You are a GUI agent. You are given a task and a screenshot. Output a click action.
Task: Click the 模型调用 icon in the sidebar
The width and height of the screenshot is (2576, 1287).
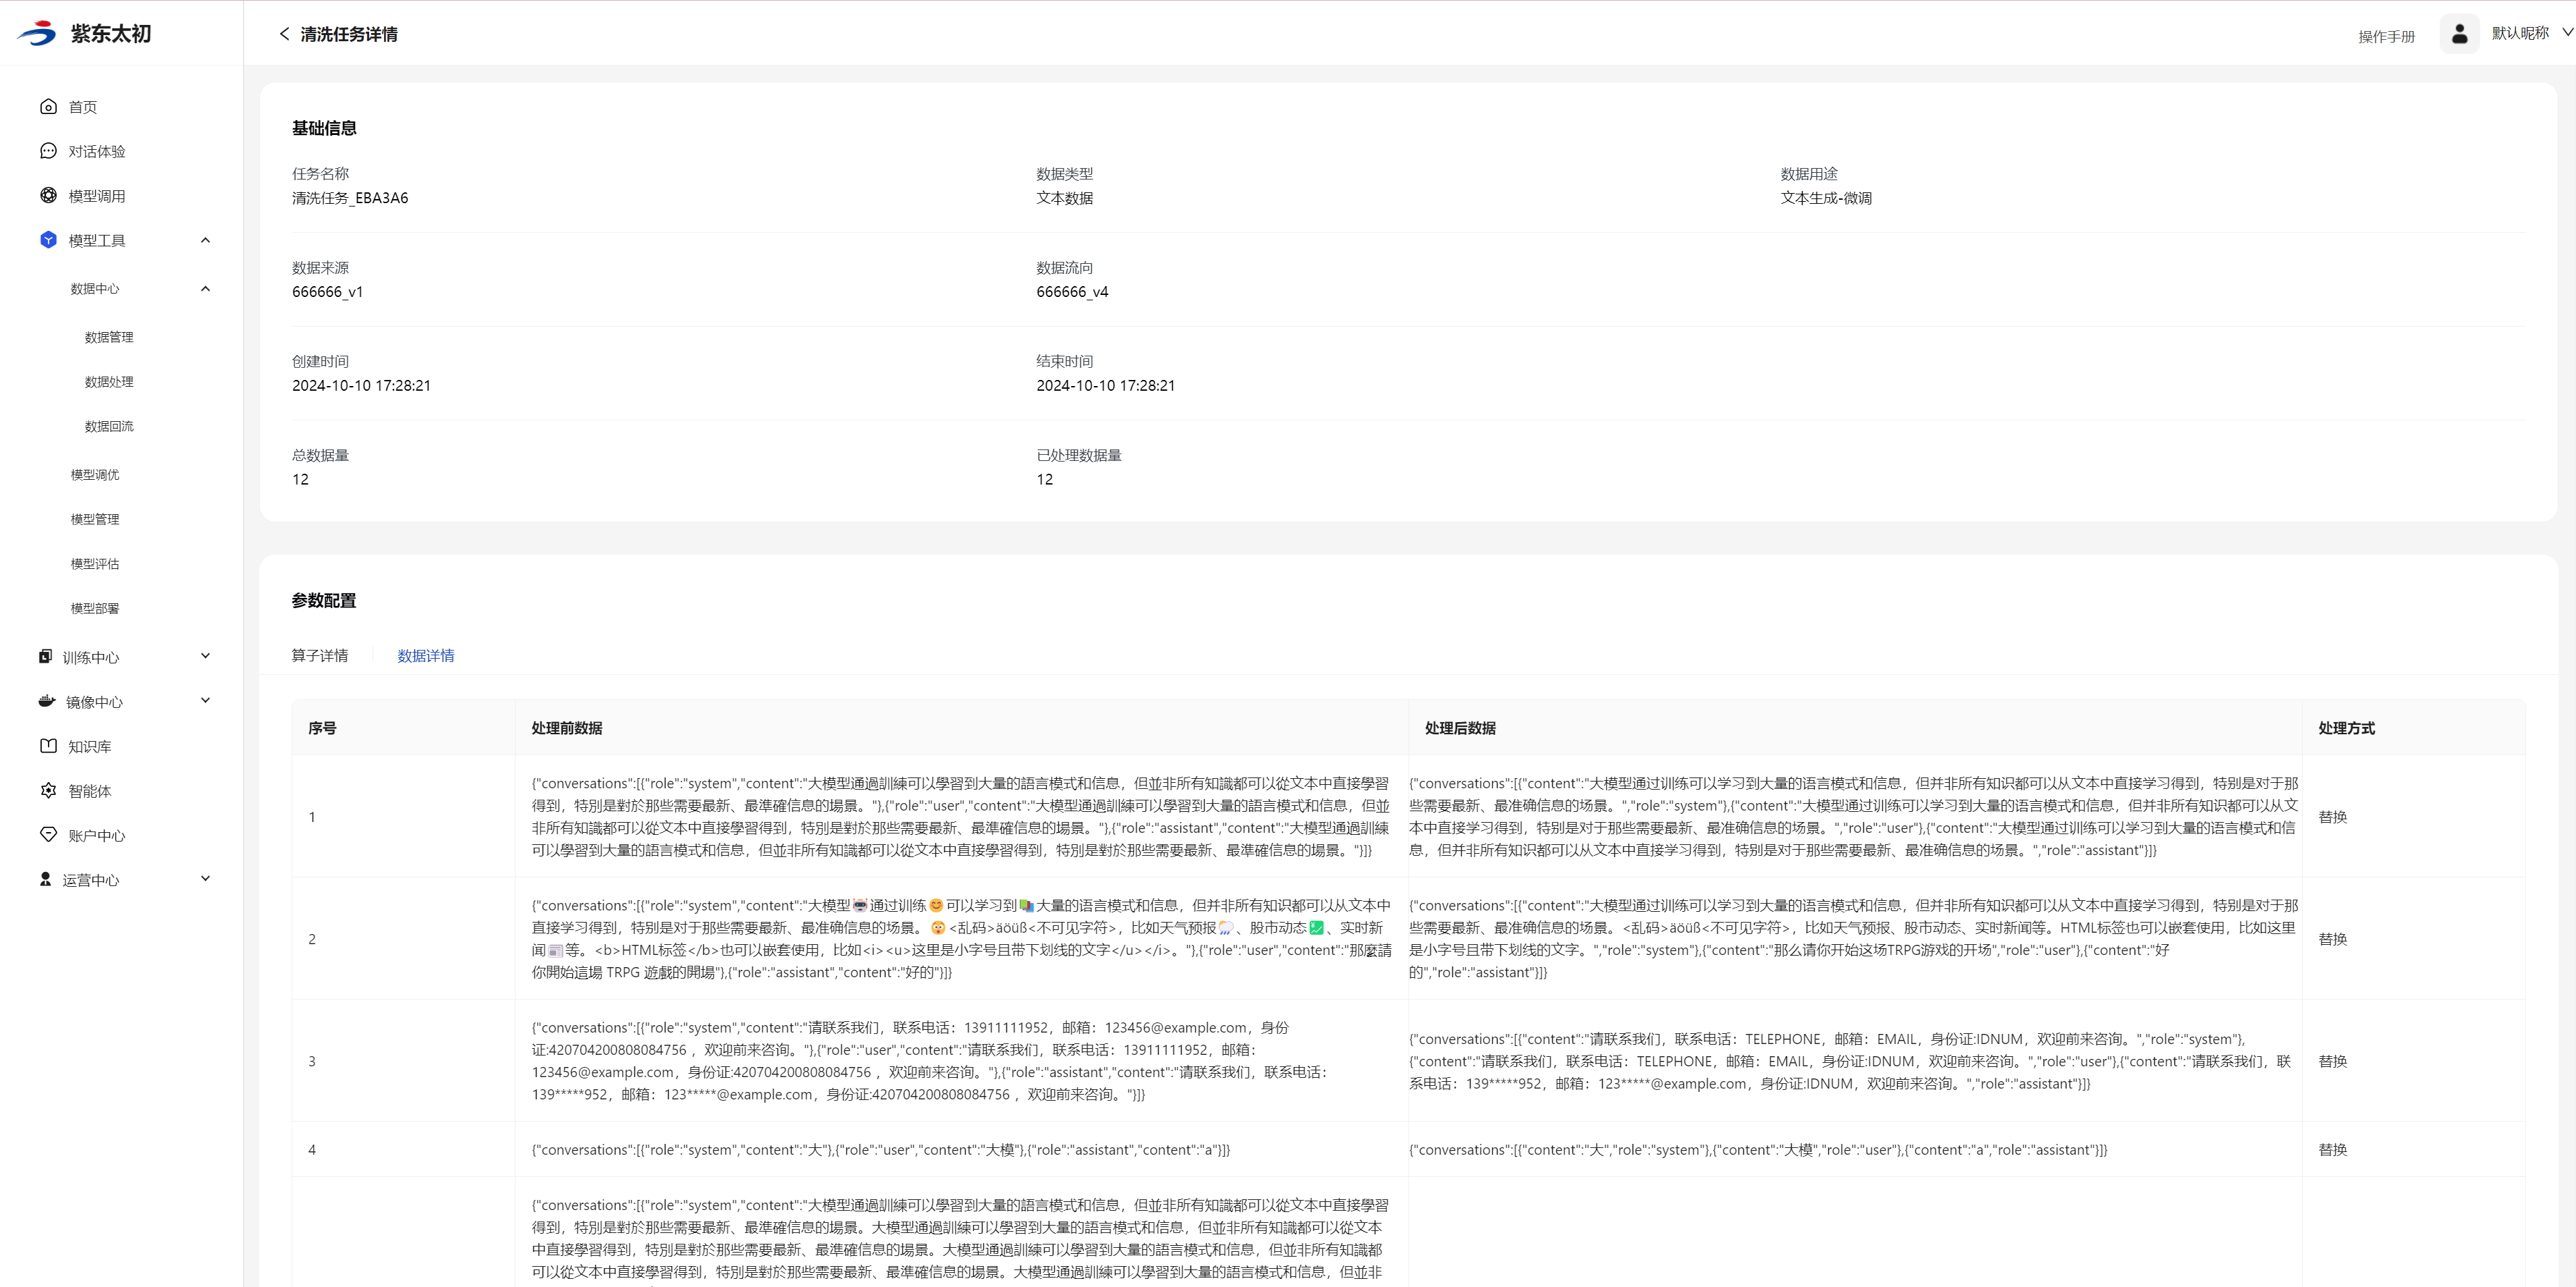48,196
